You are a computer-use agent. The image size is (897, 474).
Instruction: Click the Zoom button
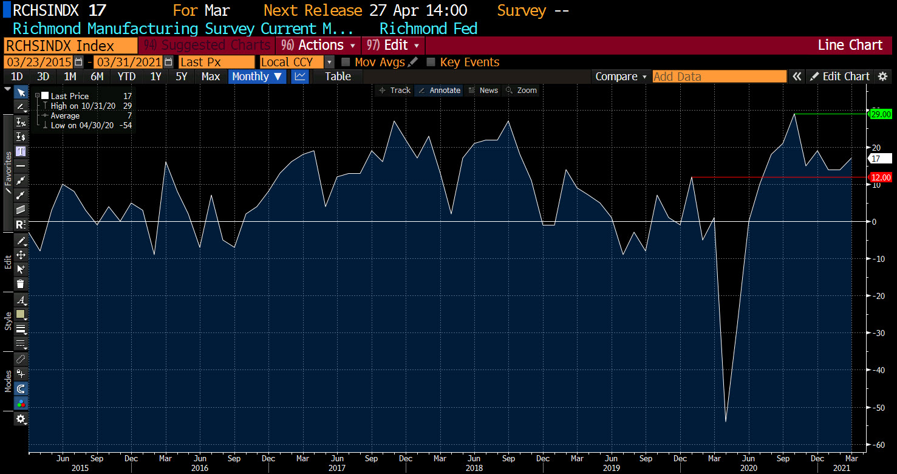(x=522, y=91)
